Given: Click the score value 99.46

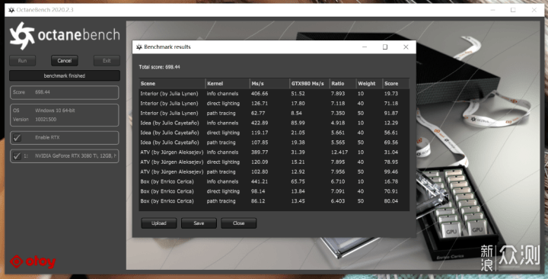Looking at the screenshot, I should [x=391, y=172].
